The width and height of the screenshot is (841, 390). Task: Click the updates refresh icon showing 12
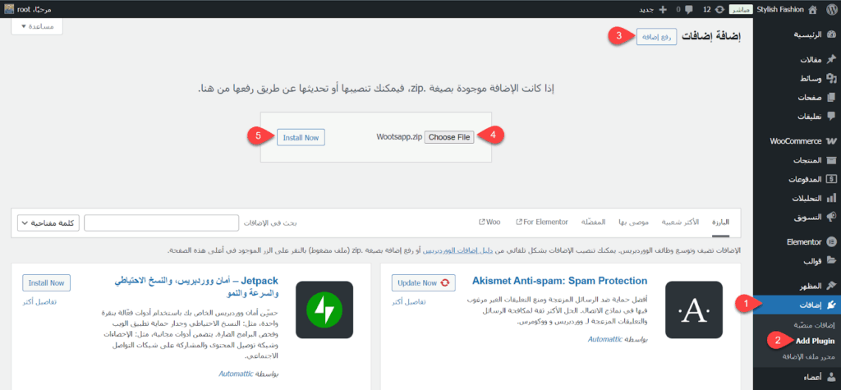[719, 9]
